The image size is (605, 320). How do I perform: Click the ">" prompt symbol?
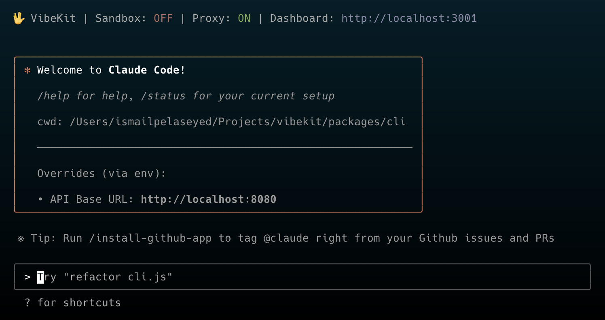[27, 277]
